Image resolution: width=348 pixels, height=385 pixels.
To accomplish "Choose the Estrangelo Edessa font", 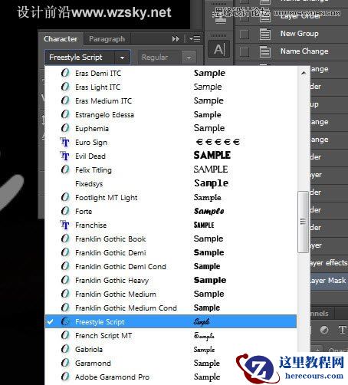I will pyautogui.click(x=171, y=114).
